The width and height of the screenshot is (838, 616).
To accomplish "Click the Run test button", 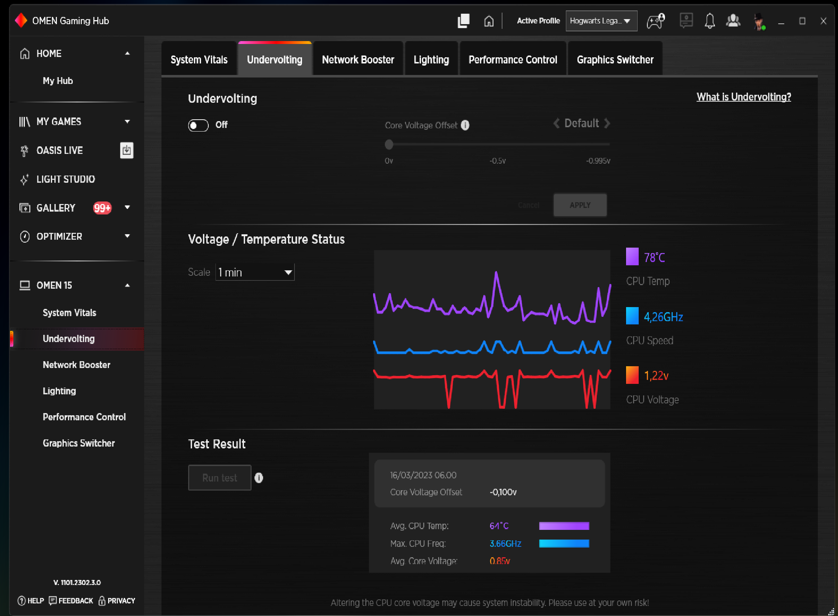I will 219,478.
